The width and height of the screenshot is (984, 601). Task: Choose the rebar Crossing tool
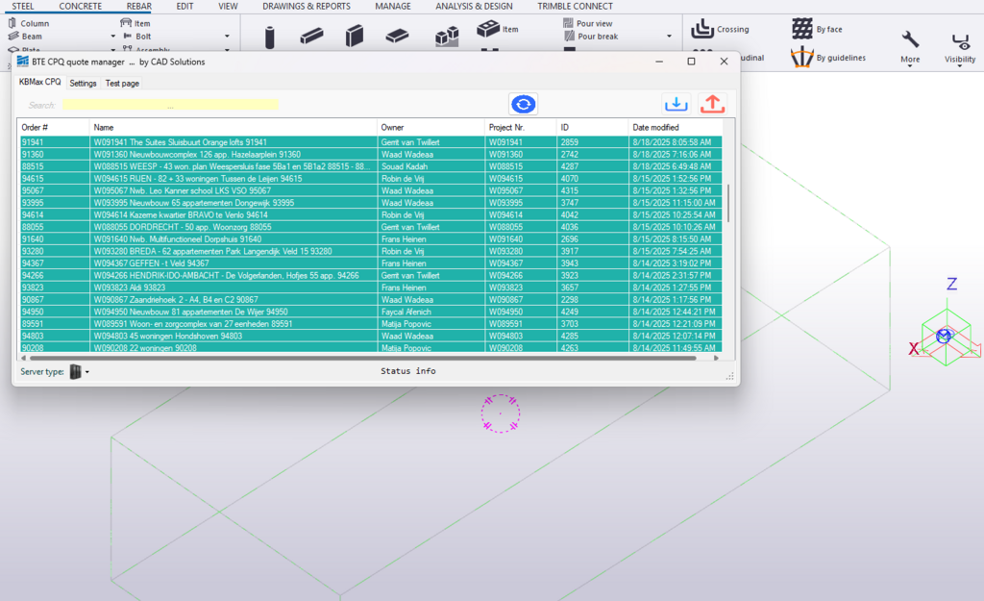tap(721, 29)
